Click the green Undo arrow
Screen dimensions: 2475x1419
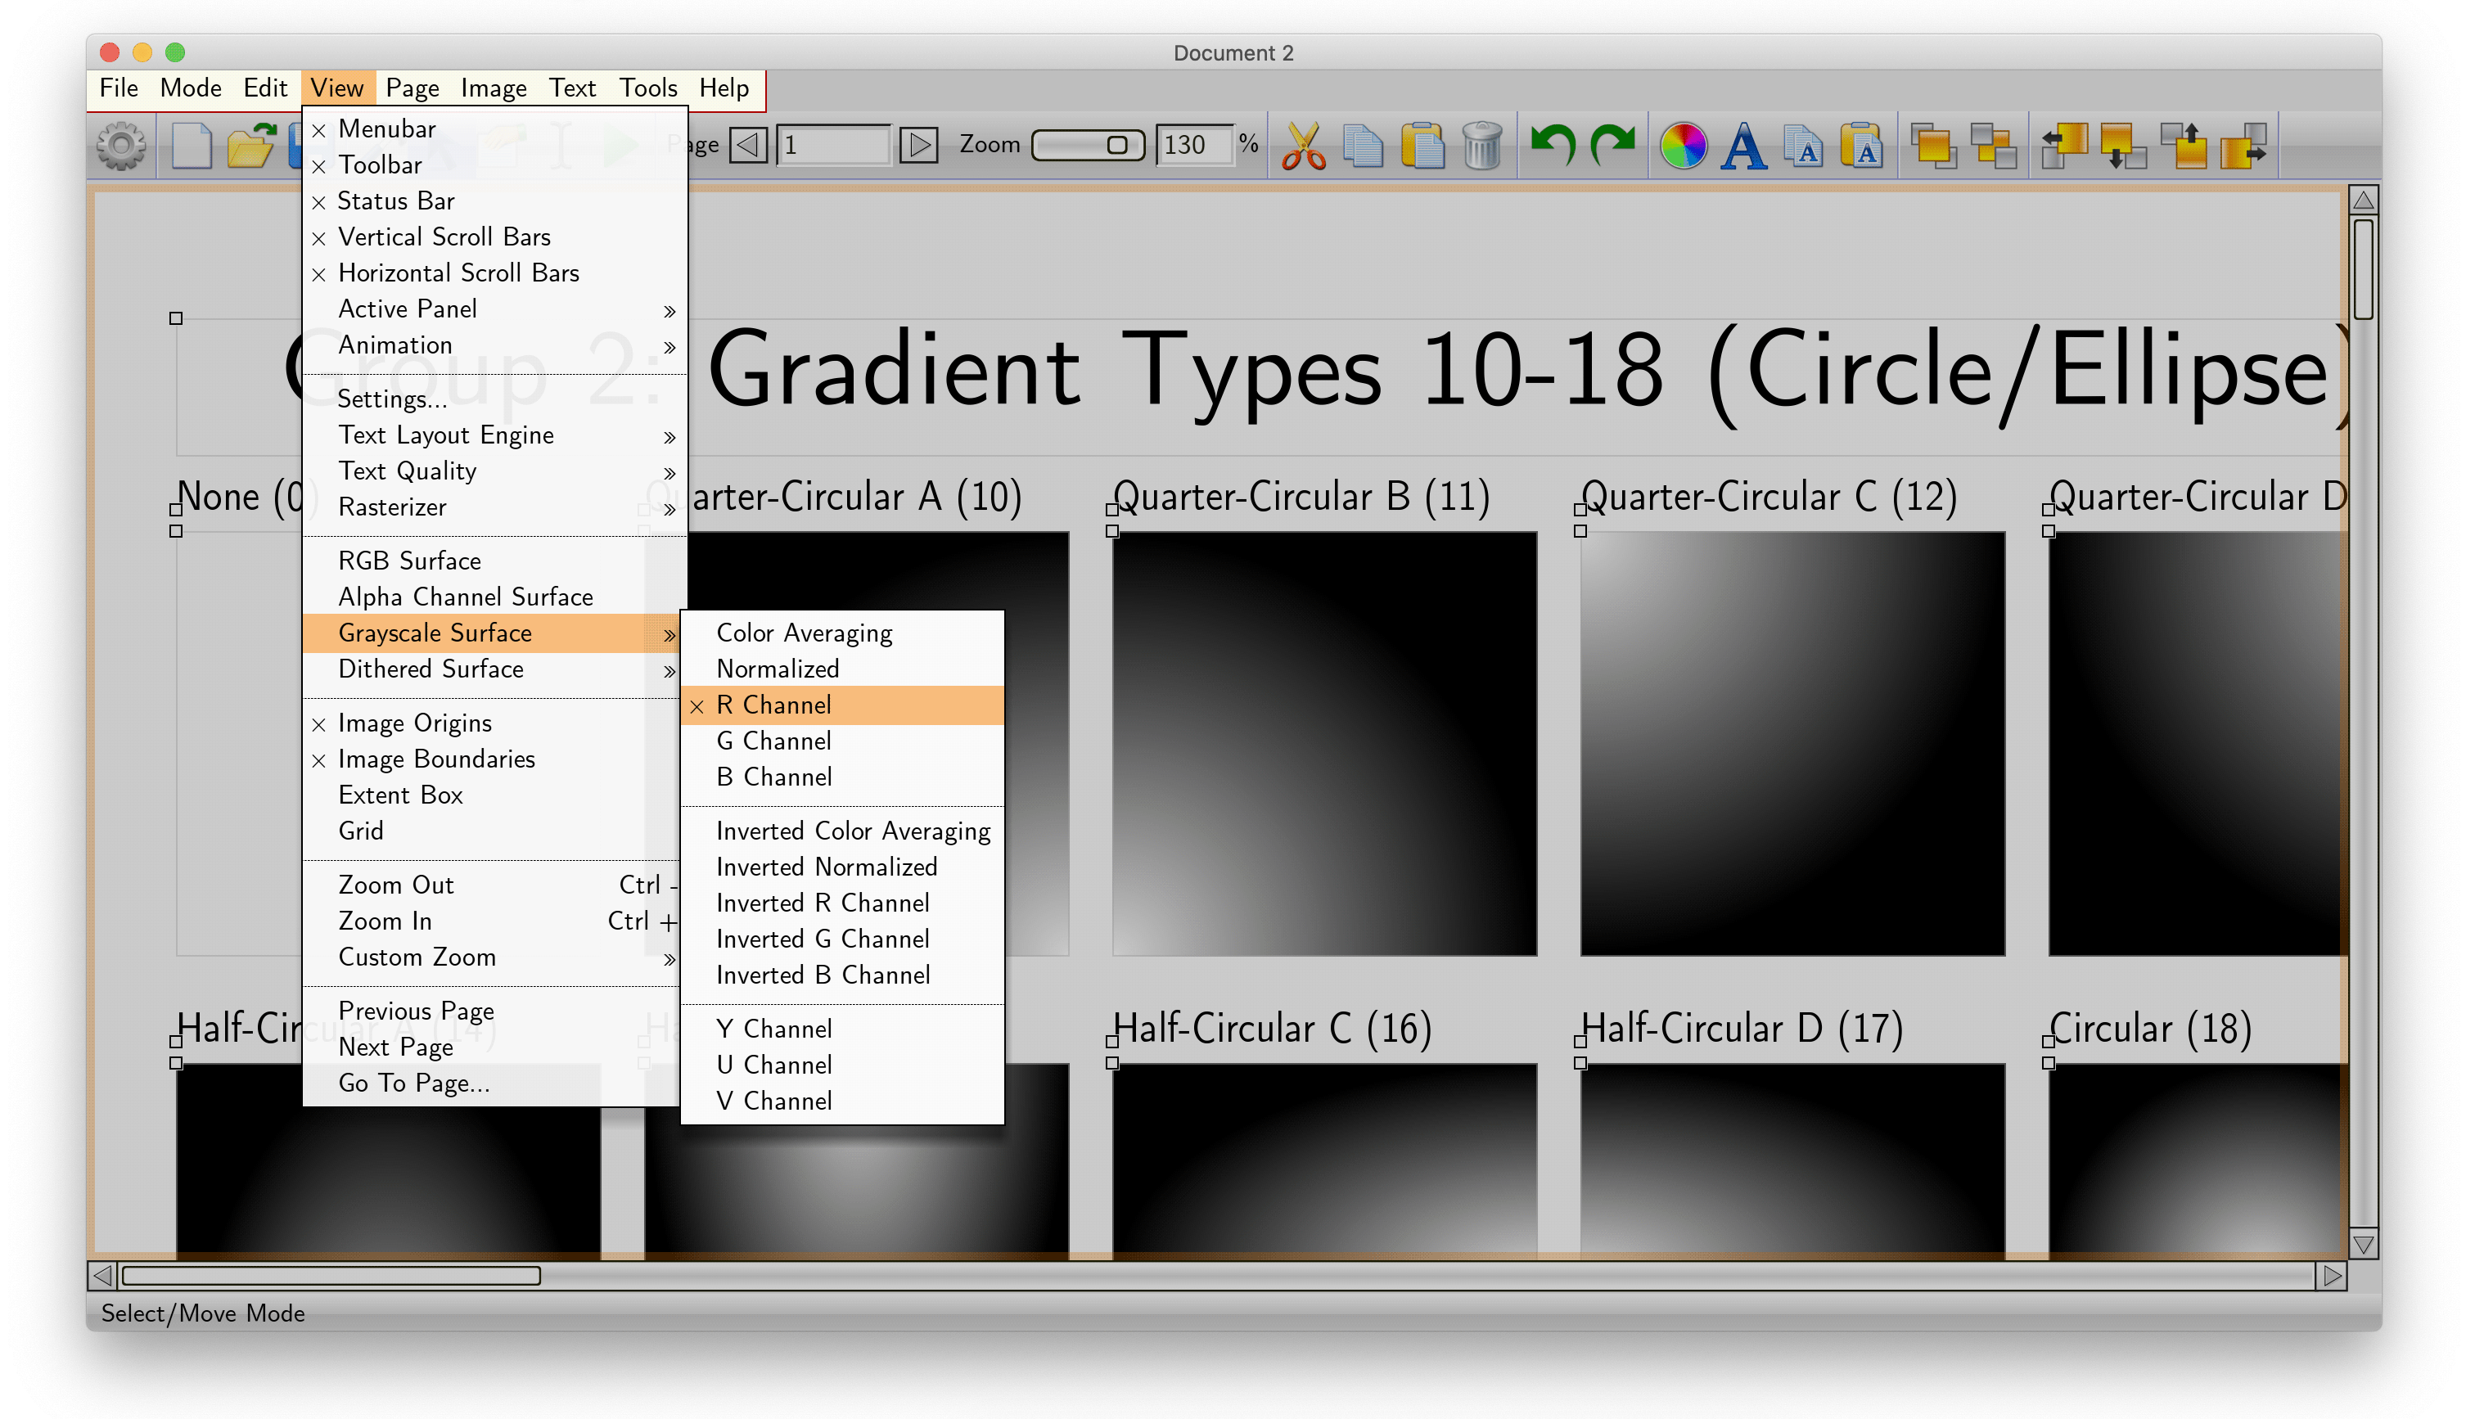[1553, 144]
